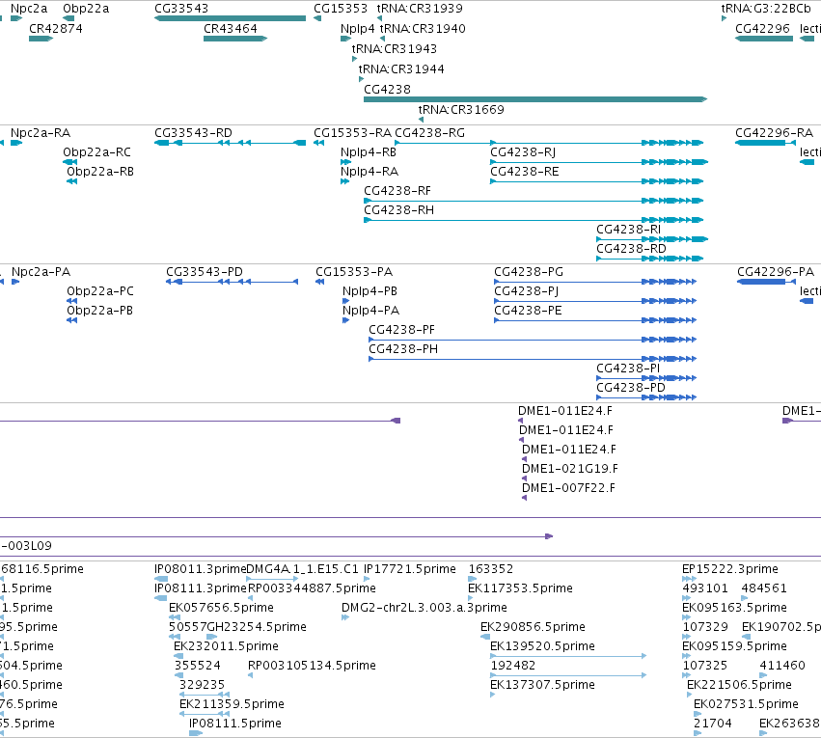This screenshot has height=738, width=821.
Task: Click EST IP17721.5prime
Action: click(x=367, y=579)
